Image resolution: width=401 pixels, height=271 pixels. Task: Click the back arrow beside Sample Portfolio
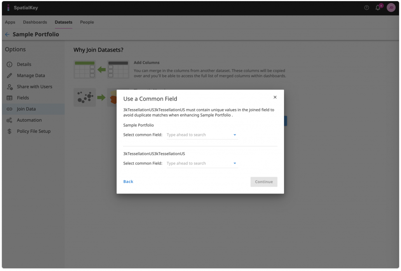[x=7, y=34]
